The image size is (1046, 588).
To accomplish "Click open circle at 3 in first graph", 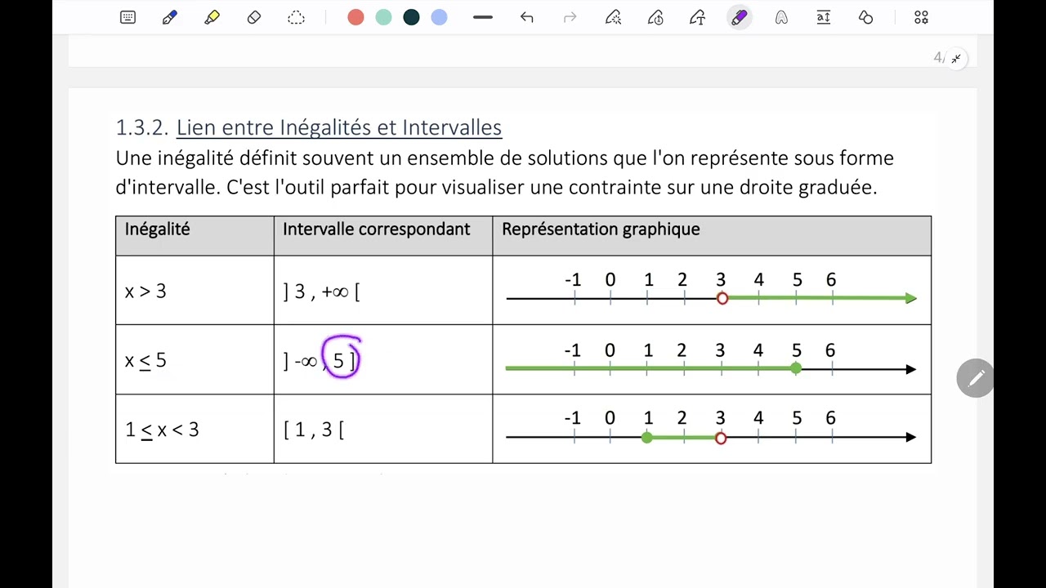I will (722, 299).
